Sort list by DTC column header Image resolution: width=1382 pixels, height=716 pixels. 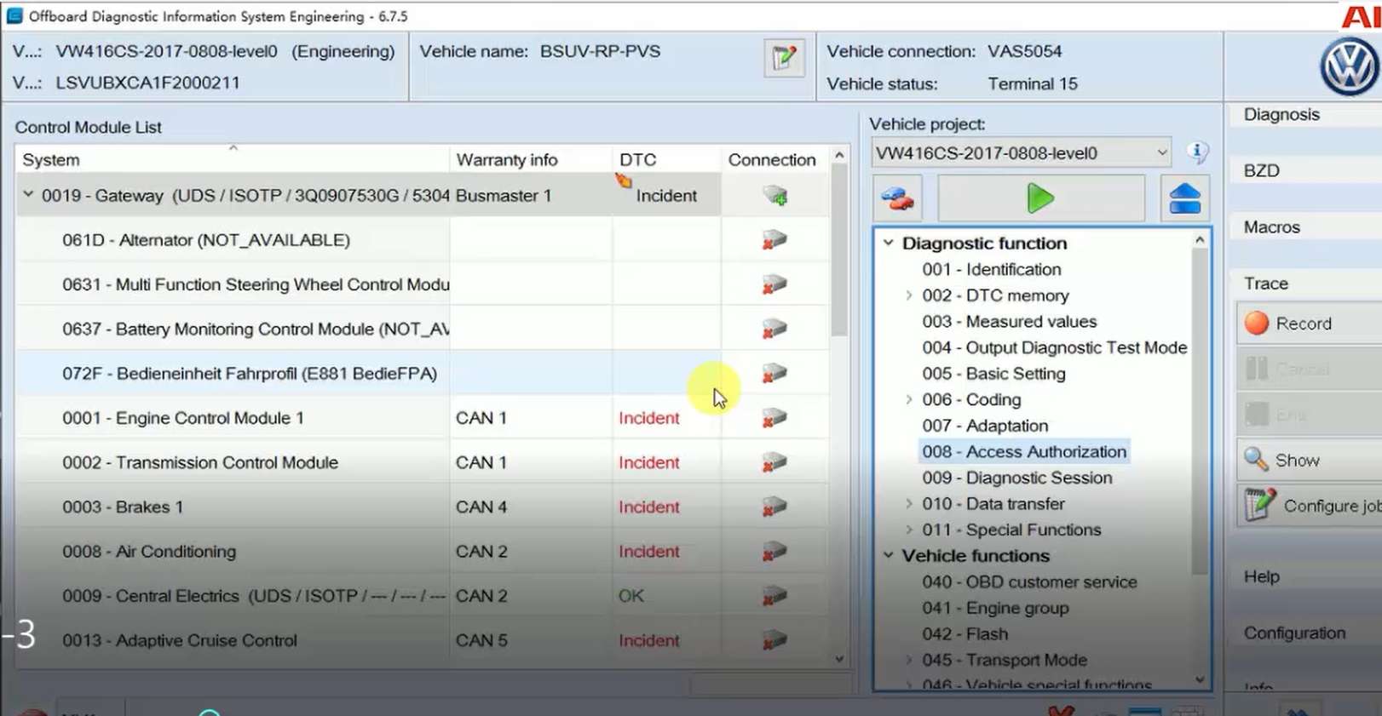tap(637, 160)
